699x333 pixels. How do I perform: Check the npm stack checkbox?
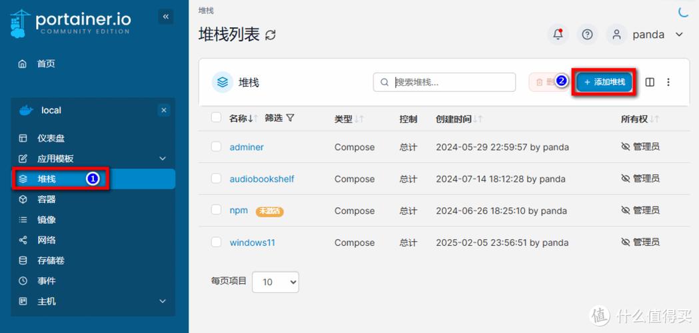point(216,210)
